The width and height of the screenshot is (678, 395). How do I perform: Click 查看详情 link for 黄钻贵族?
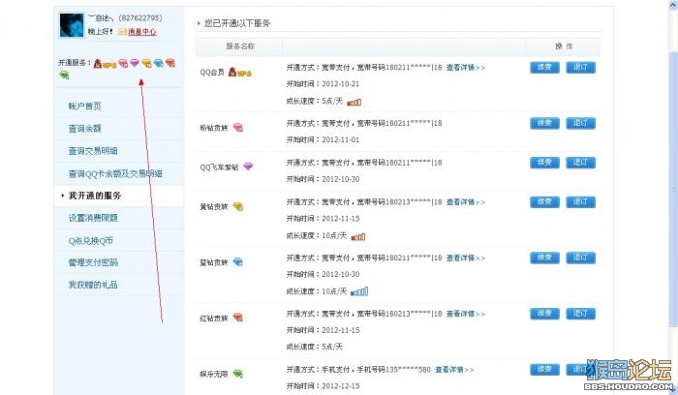click(x=465, y=201)
